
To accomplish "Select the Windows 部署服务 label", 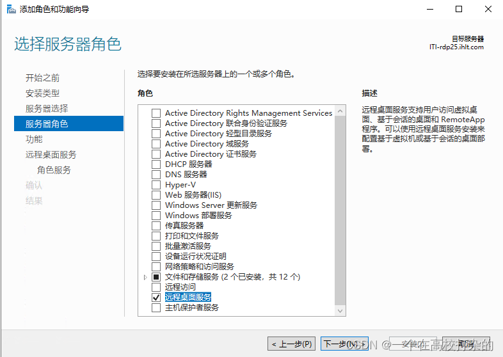I will [198, 216].
